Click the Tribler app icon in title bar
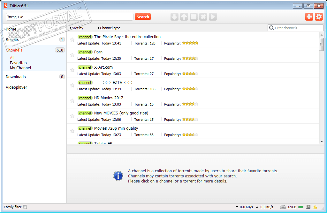 [x=6, y=6]
